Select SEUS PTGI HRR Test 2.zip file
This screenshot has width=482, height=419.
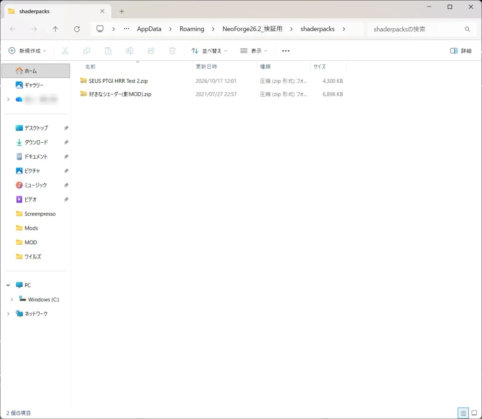click(x=118, y=81)
